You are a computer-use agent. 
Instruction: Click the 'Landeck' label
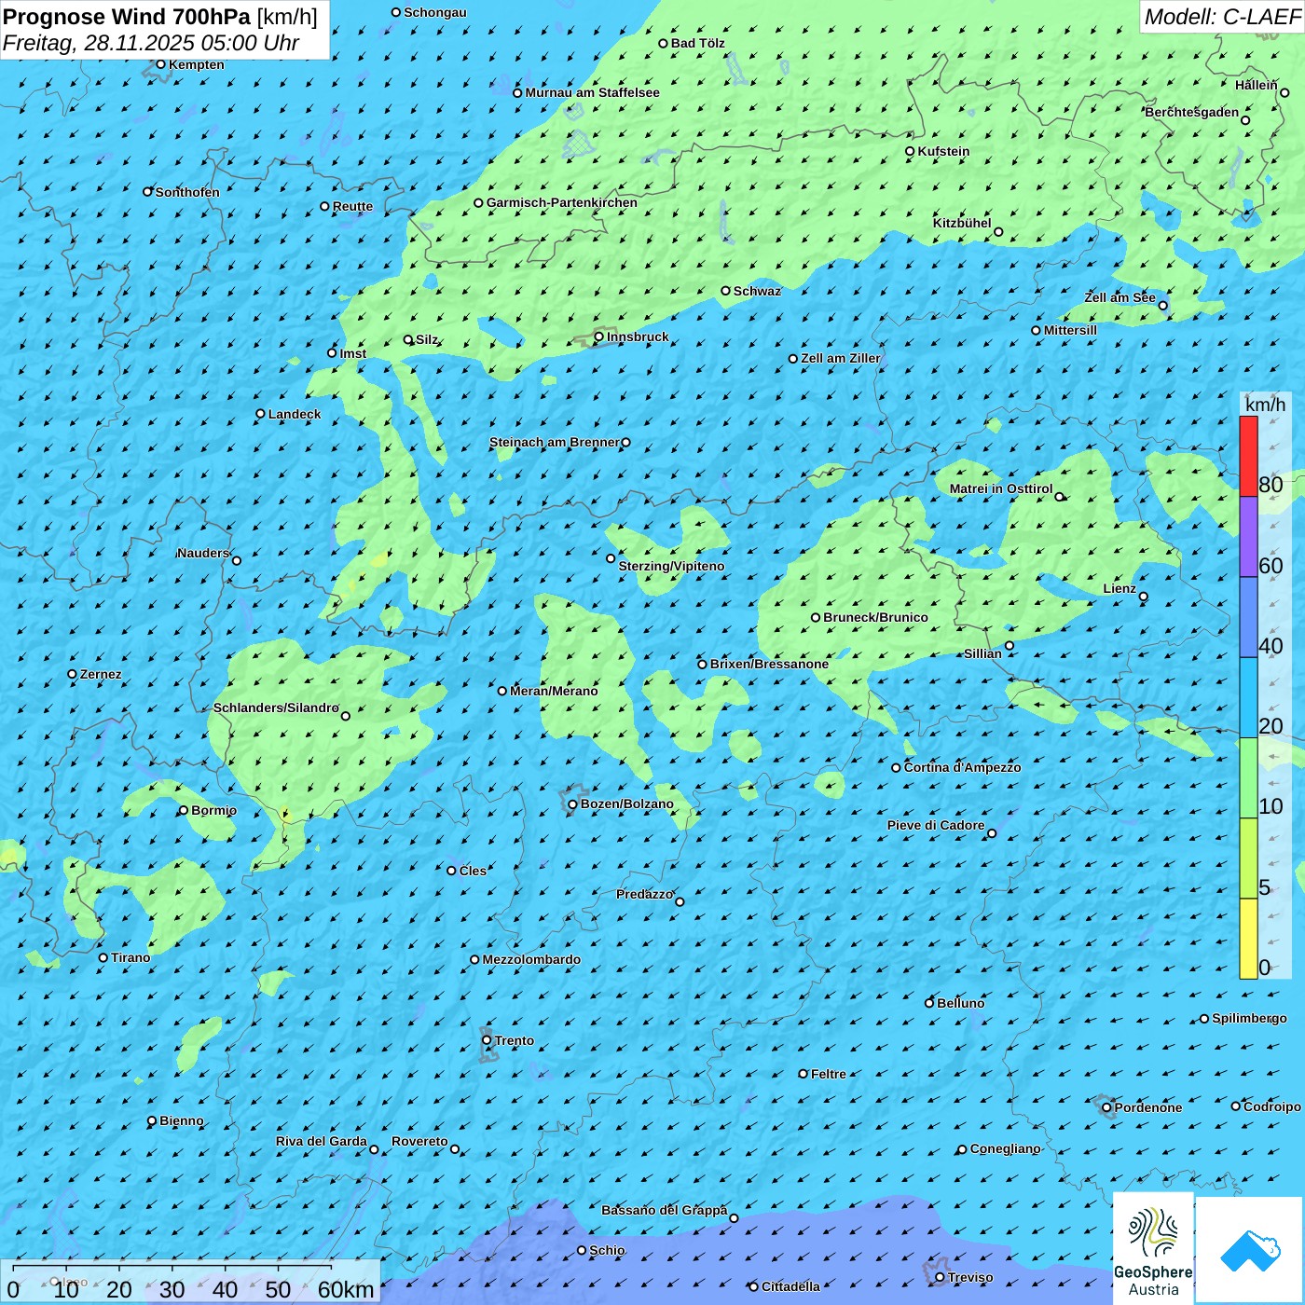tap(295, 414)
